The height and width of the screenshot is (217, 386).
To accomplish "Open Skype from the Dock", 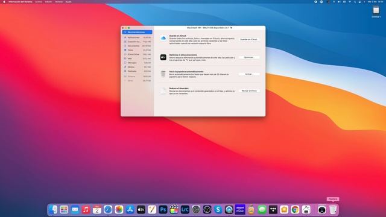I will 218,210.
